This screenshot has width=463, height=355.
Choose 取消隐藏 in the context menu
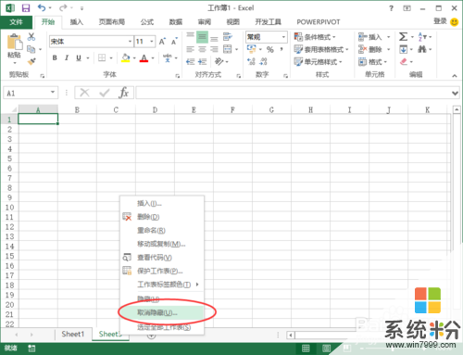(157, 312)
